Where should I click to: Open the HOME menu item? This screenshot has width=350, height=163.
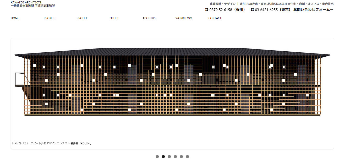point(15,18)
